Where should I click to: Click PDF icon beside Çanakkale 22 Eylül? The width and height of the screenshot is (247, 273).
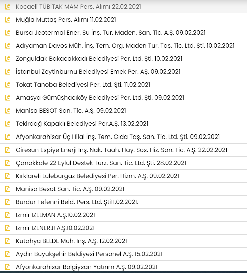(8, 163)
